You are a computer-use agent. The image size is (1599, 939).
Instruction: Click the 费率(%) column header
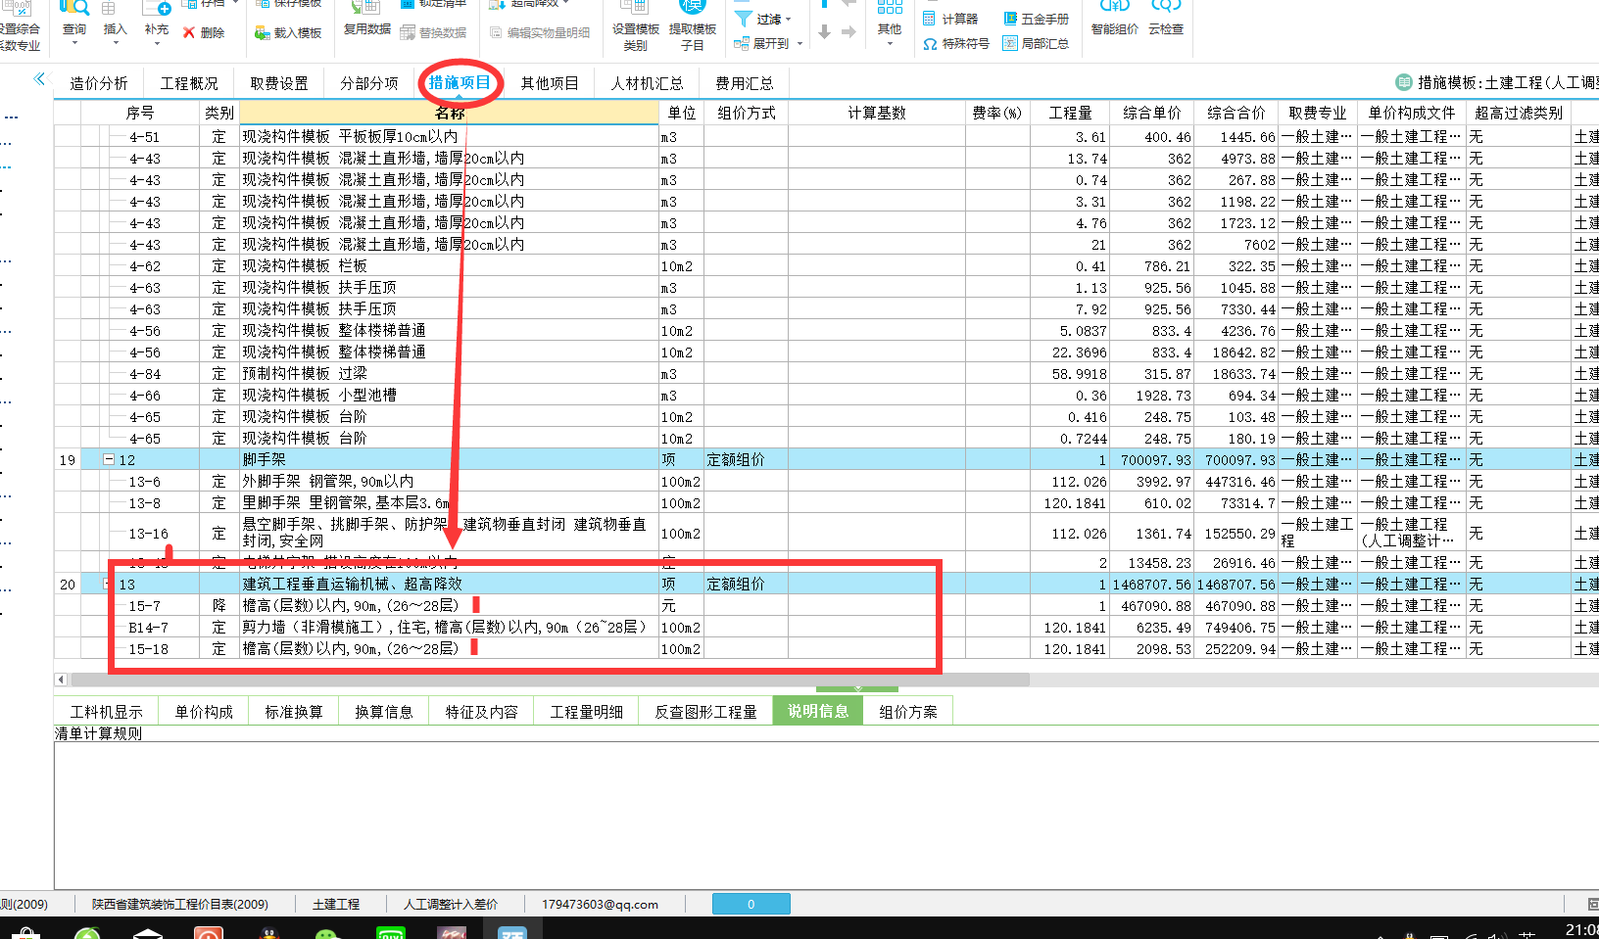click(997, 113)
